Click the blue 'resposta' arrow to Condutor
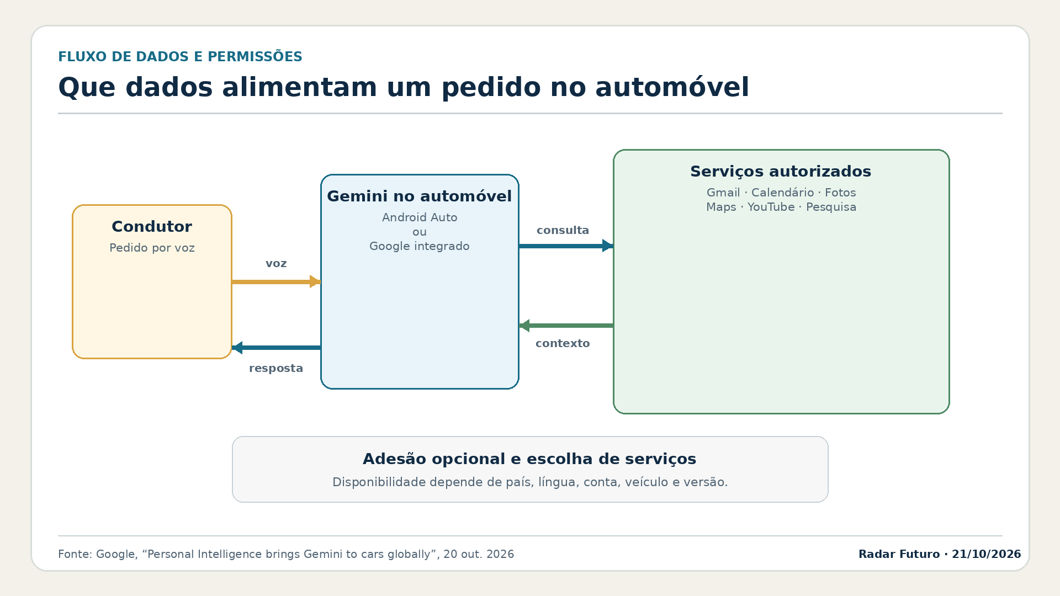This screenshot has width=1060, height=596. [x=276, y=348]
